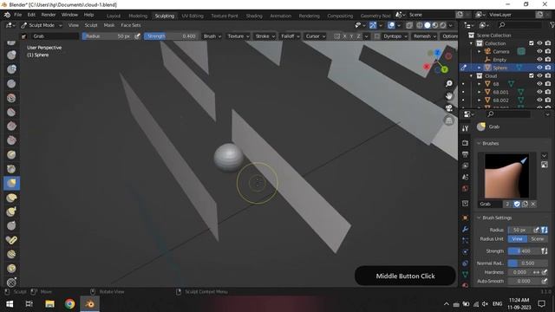Toggle X-ray display icon in header
Screen dimensions: 555x312
point(409,25)
